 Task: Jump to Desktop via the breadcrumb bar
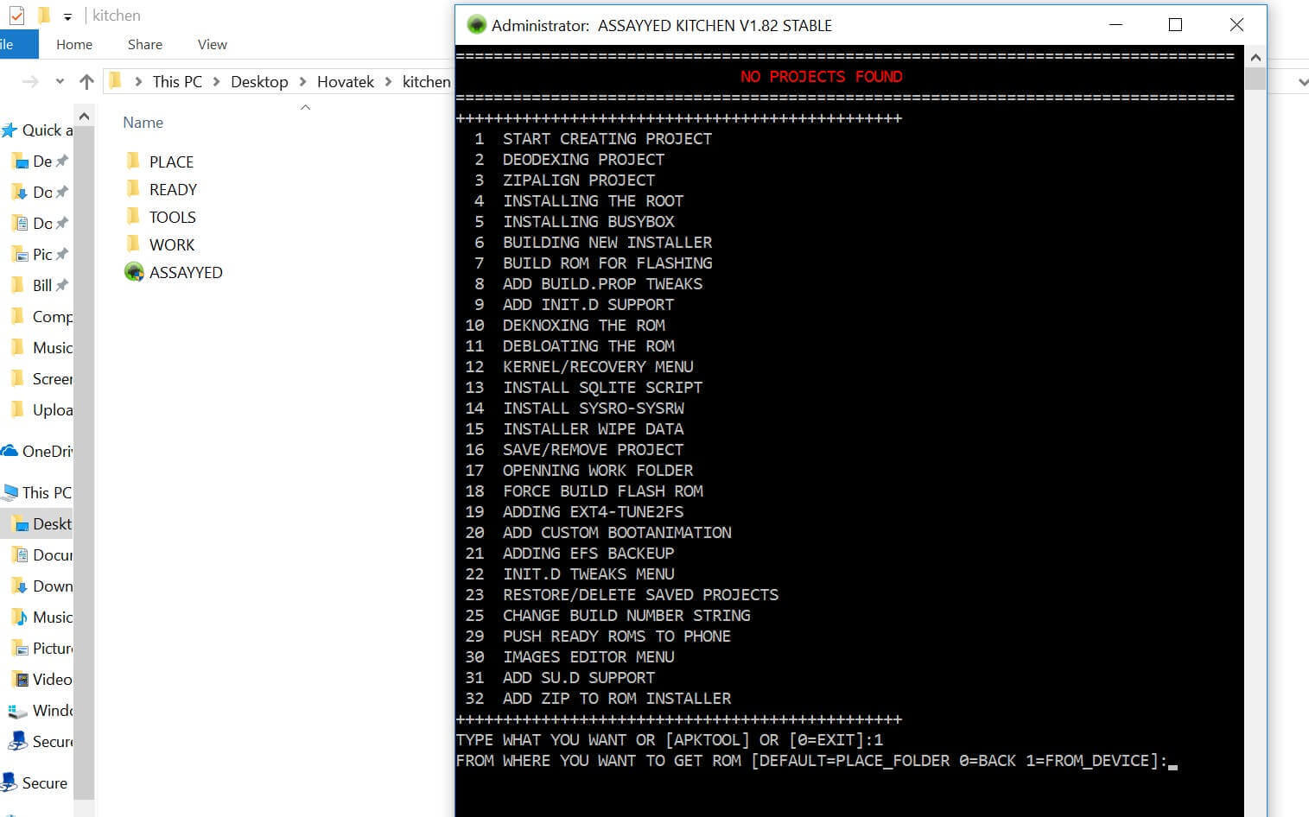pyautogui.click(x=258, y=81)
